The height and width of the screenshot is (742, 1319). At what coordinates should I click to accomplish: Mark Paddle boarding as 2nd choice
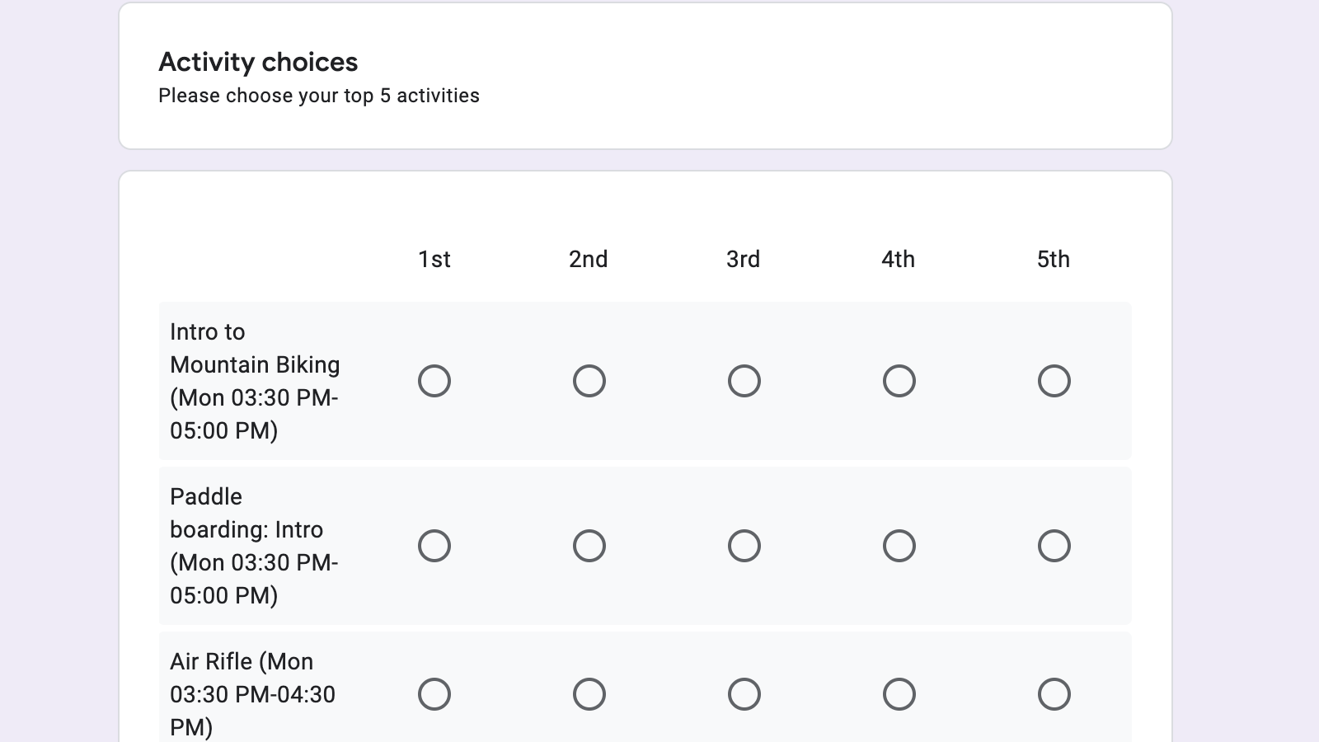pos(589,545)
